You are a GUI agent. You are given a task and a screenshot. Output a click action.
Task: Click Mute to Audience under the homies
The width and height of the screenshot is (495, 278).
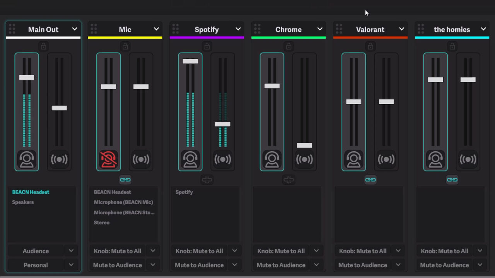click(x=445, y=265)
